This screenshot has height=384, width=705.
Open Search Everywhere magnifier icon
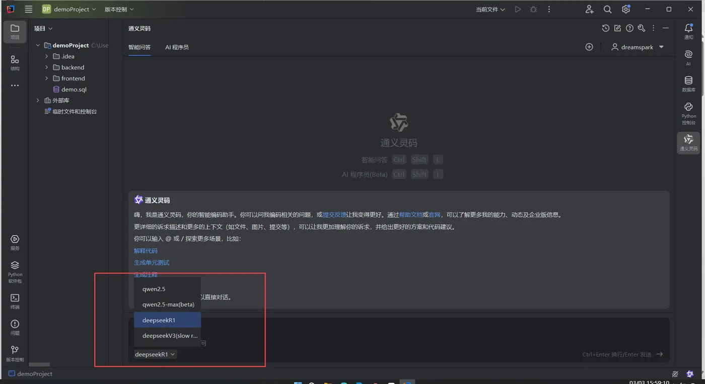point(608,9)
